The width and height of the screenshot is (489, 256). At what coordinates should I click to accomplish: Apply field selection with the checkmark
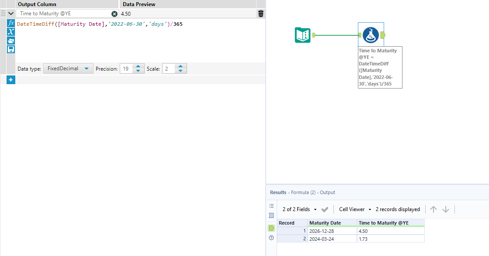(325, 209)
